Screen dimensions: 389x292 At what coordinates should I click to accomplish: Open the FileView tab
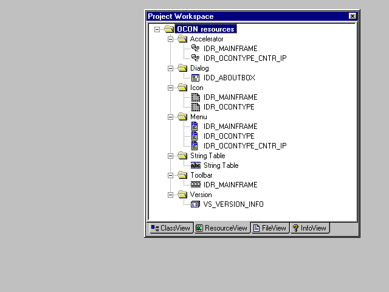(x=270, y=228)
